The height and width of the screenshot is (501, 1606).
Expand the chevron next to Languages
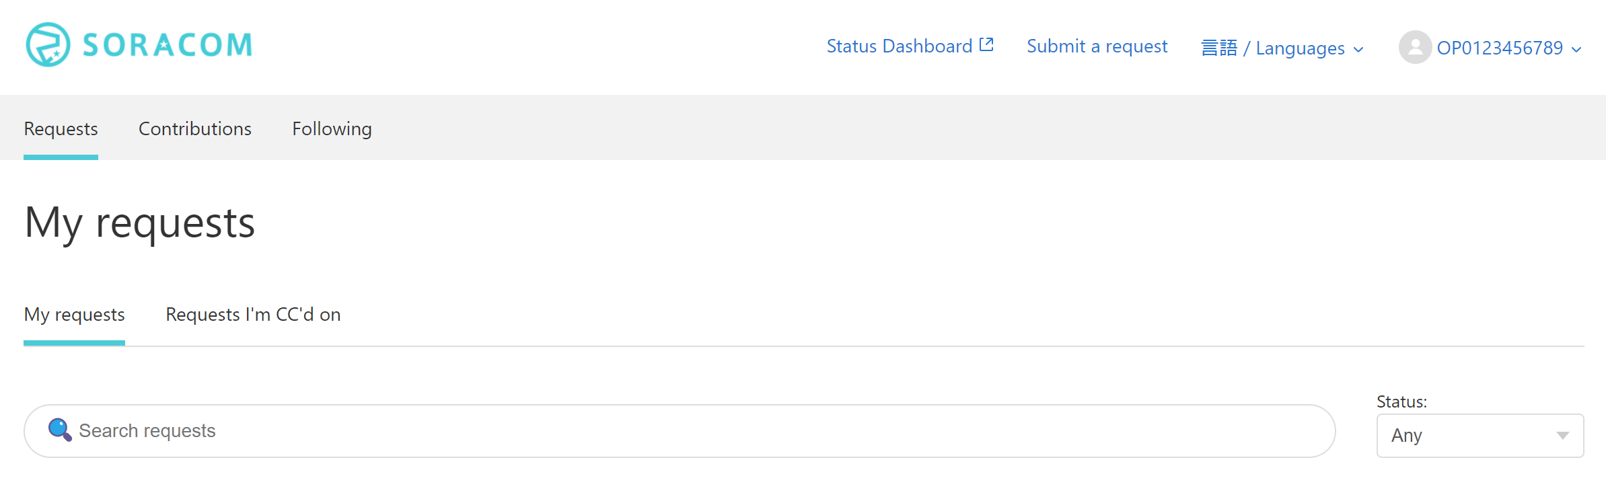(1358, 50)
